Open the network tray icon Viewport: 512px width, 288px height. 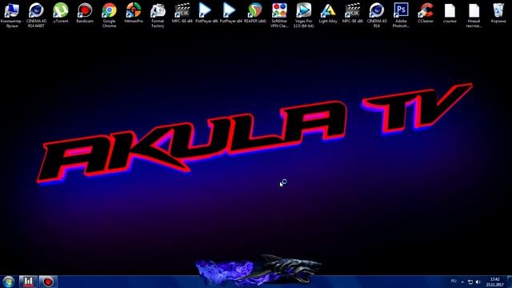[470, 282]
